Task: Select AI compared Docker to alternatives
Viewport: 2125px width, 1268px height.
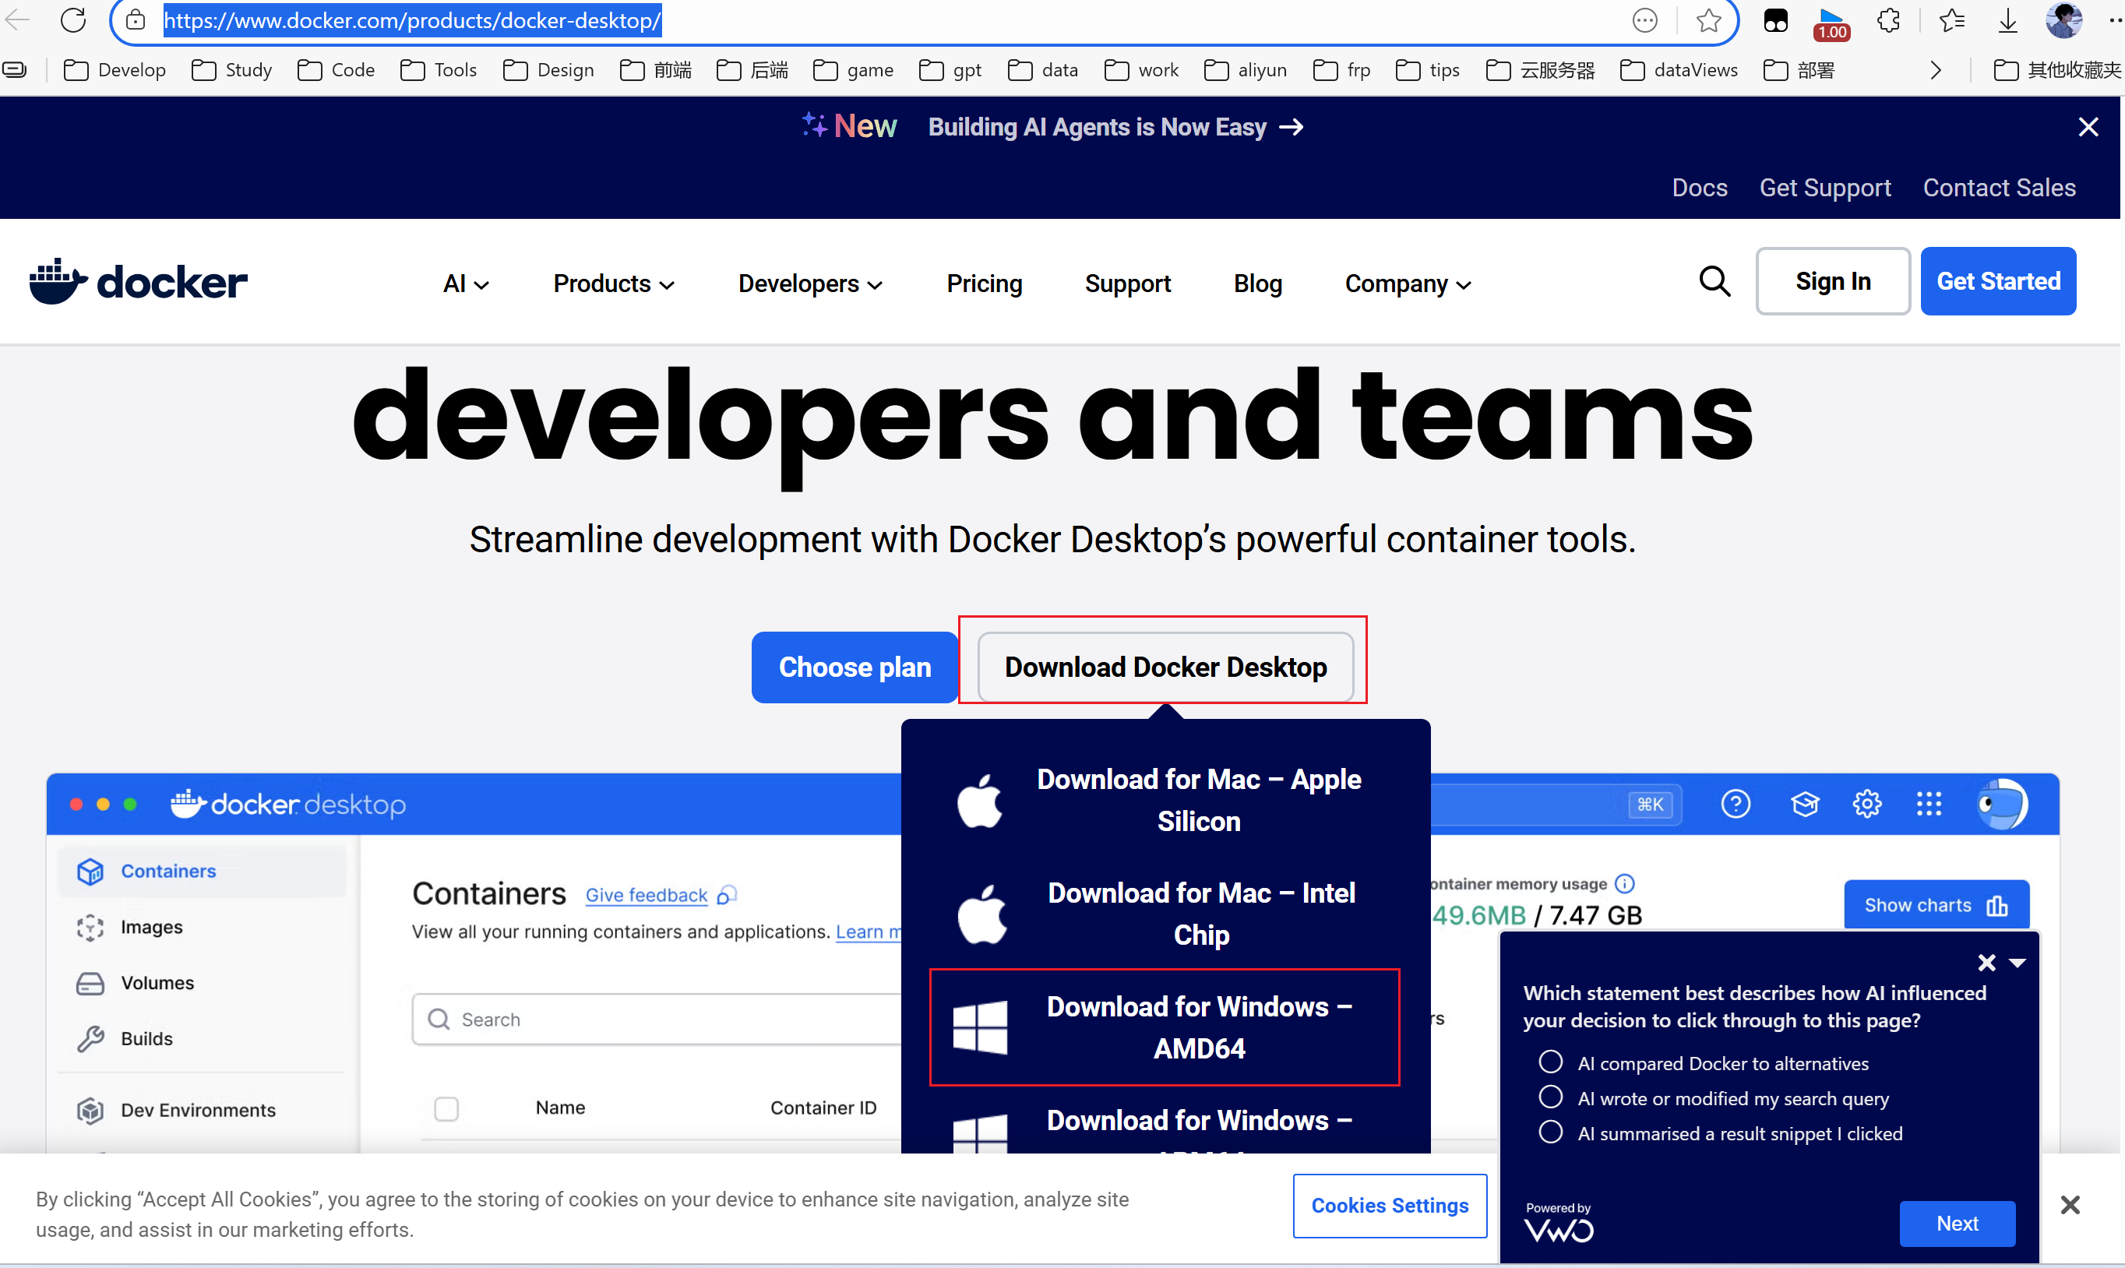Action: pos(1550,1062)
